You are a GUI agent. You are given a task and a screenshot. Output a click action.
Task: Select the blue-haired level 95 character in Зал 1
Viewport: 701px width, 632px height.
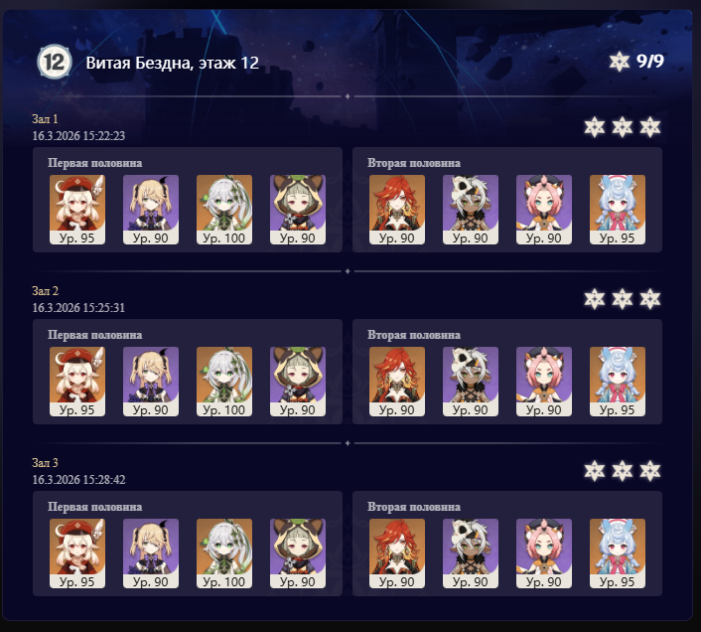[618, 210]
